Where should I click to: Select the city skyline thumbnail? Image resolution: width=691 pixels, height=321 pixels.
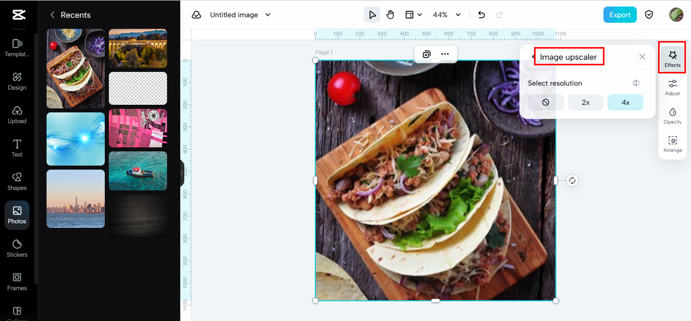76,199
